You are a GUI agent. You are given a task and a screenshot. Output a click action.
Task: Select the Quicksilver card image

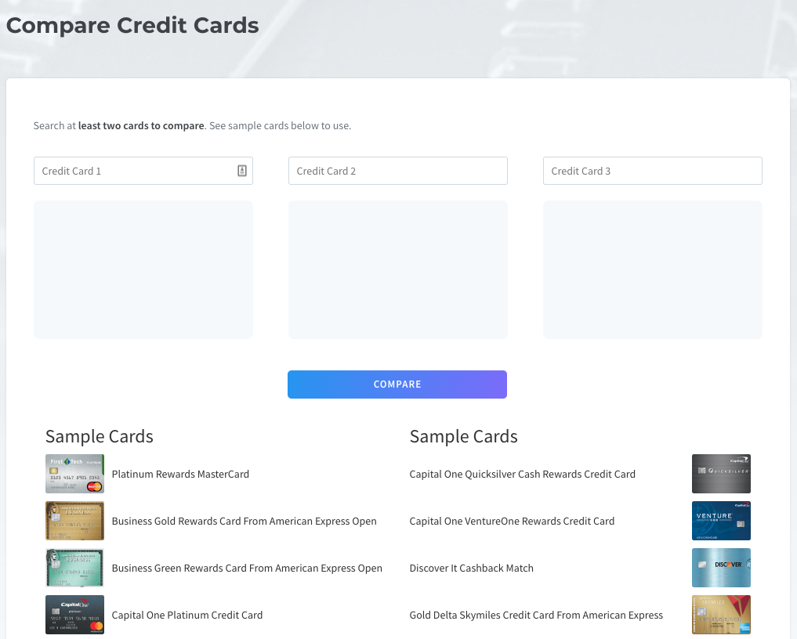[721, 474]
